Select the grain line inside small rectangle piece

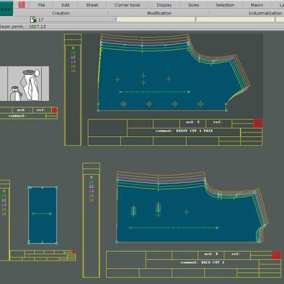coord(42,214)
